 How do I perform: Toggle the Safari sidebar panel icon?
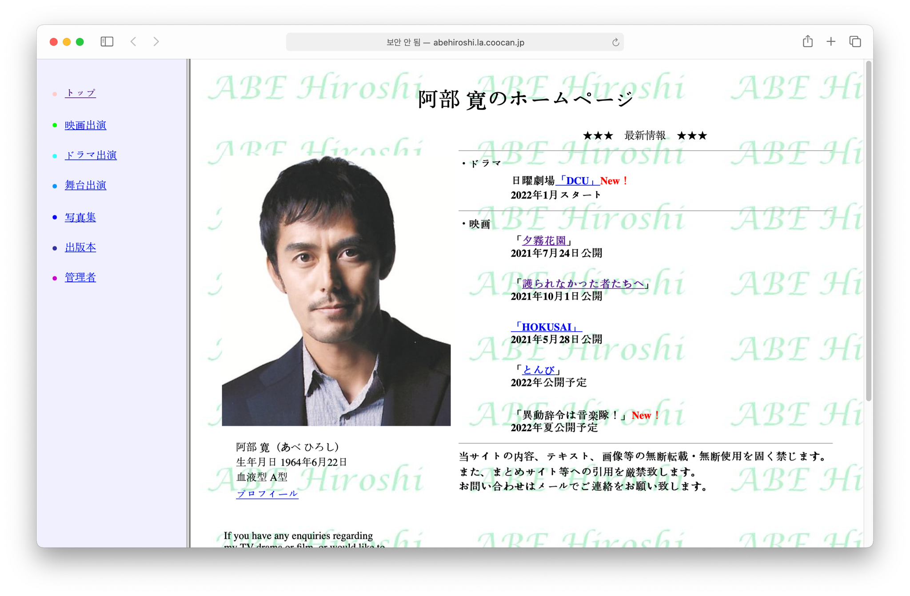coord(107,42)
